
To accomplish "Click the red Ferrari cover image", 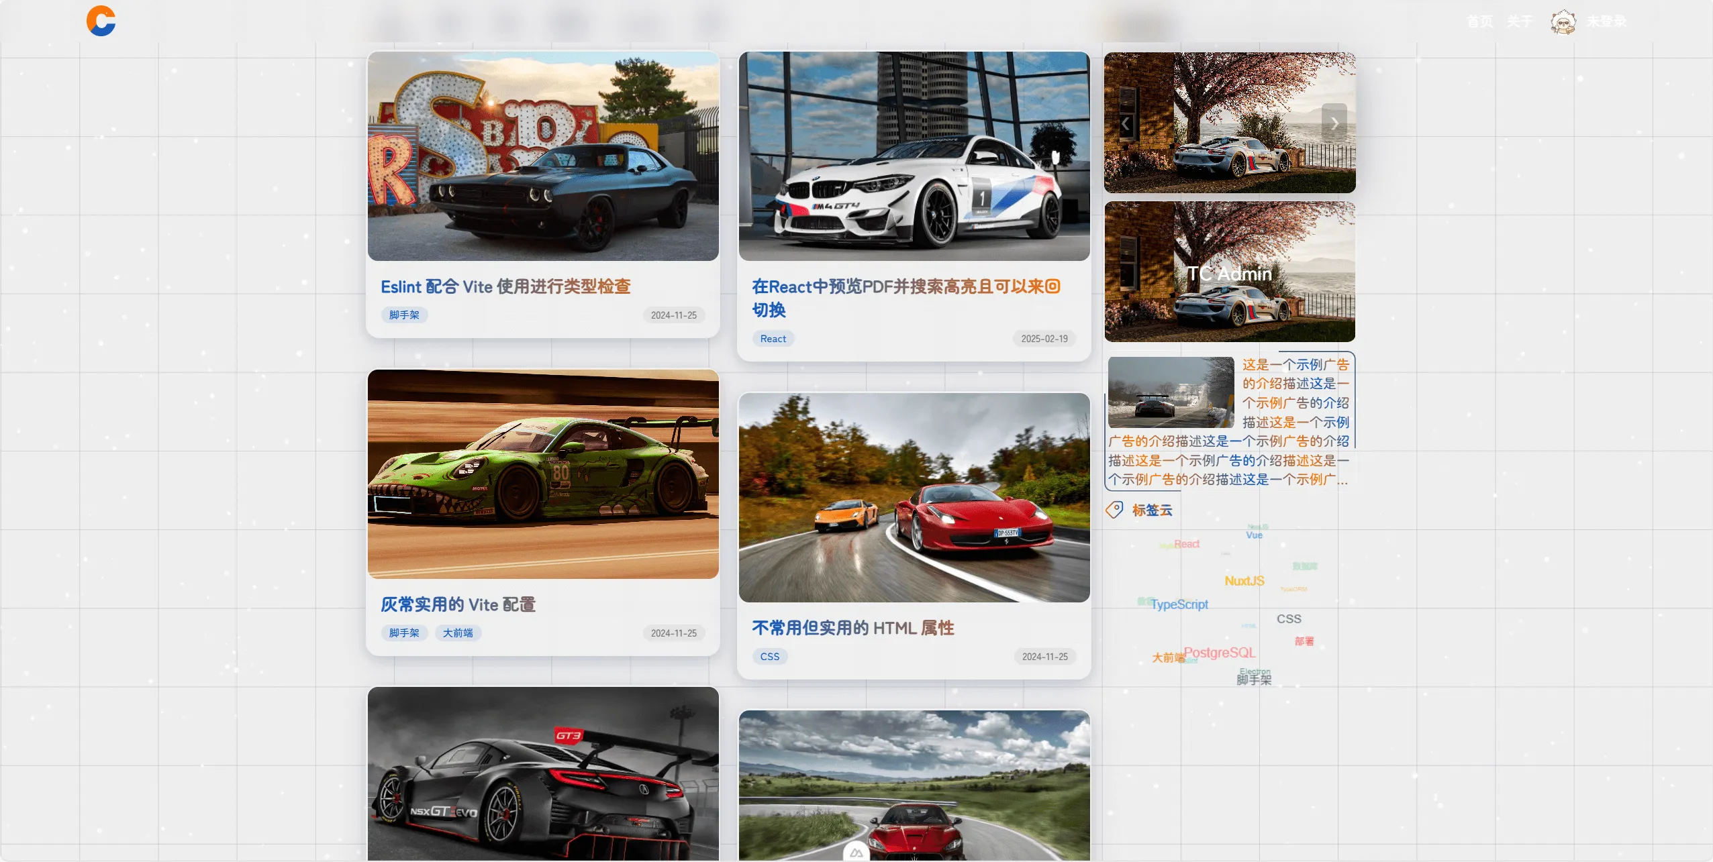I will [914, 498].
